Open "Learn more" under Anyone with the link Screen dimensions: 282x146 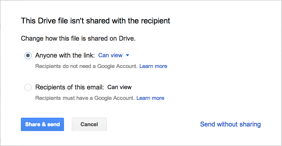pyautogui.click(x=153, y=66)
